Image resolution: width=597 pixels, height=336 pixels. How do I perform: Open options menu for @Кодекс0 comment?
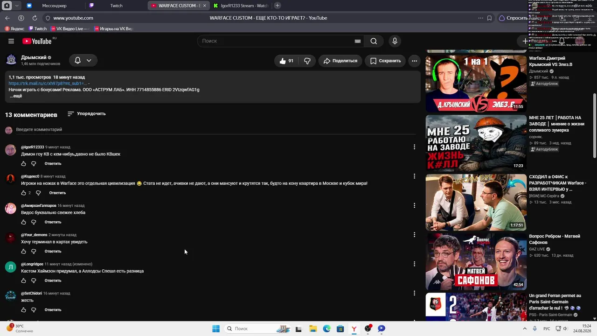(x=414, y=176)
